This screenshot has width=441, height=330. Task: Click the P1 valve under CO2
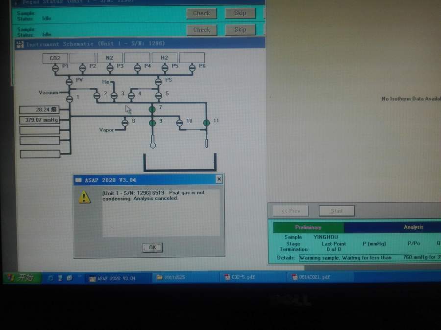(55, 68)
